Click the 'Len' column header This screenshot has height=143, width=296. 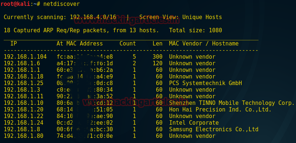click(x=157, y=44)
